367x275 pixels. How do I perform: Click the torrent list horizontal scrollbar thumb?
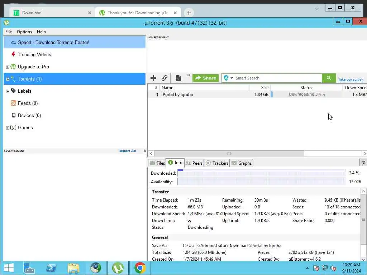(229, 153)
